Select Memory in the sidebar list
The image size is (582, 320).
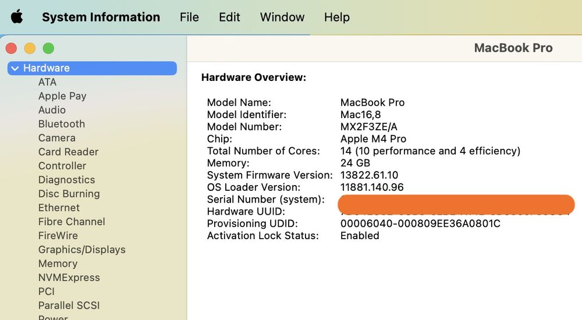tap(58, 264)
